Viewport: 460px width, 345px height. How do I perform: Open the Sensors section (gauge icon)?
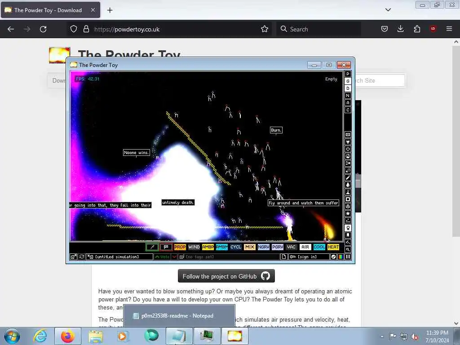click(348, 156)
